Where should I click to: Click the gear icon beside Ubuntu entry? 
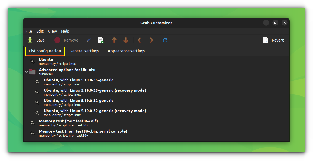[32, 61]
